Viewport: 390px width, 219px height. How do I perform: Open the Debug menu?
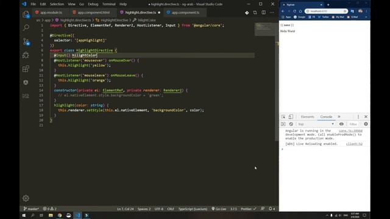[93, 4]
